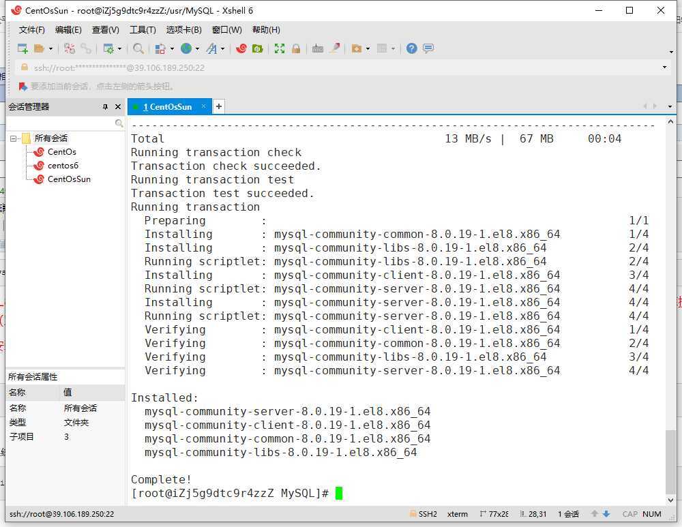
Task: Open the 帮助(H) menu
Action: pos(266,30)
